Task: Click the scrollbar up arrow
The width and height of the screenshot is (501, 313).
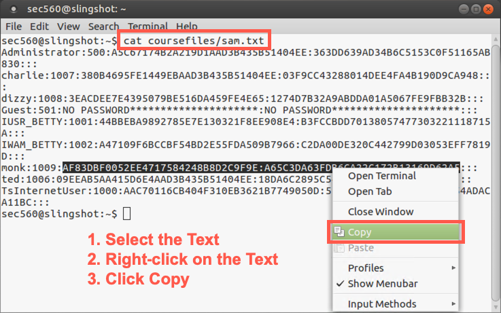Action: tap(496, 39)
